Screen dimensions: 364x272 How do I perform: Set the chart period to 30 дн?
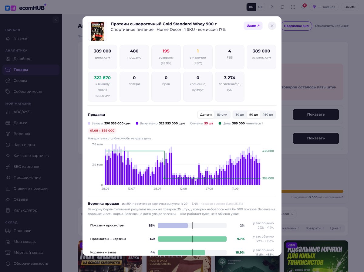click(240, 114)
